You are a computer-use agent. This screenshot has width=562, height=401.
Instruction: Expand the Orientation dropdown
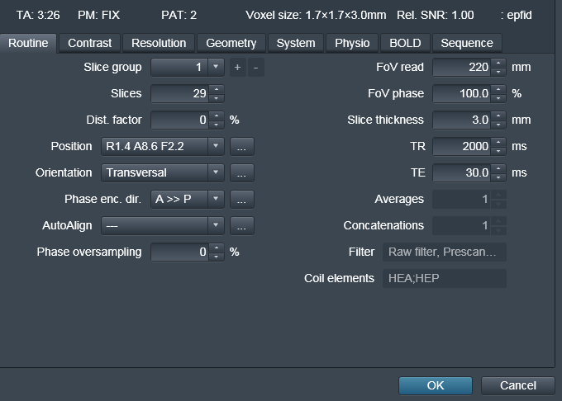click(216, 173)
